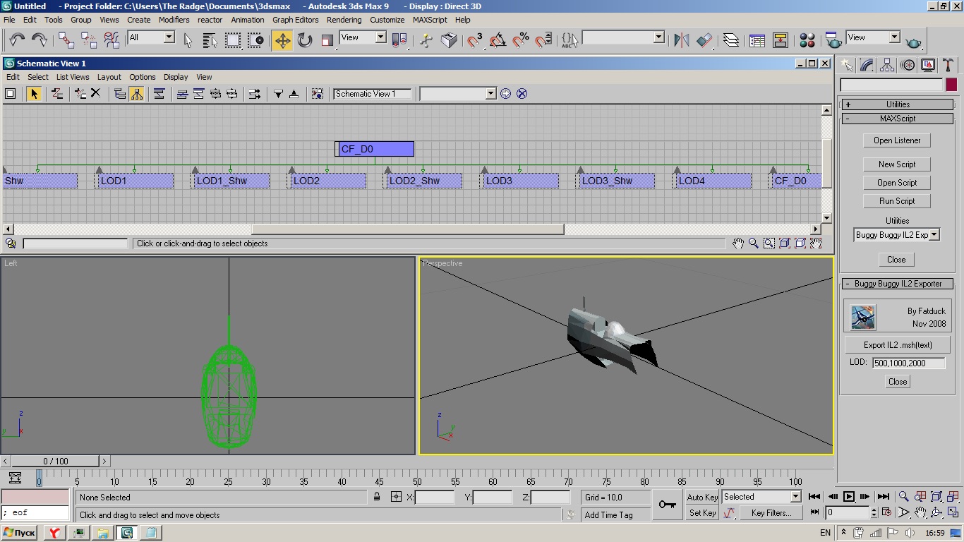Collapse the MAXScript rollout
964x542 pixels.
[897, 119]
